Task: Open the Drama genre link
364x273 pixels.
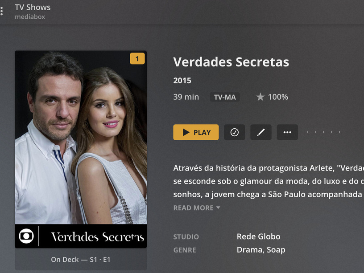Action: click(x=249, y=250)
